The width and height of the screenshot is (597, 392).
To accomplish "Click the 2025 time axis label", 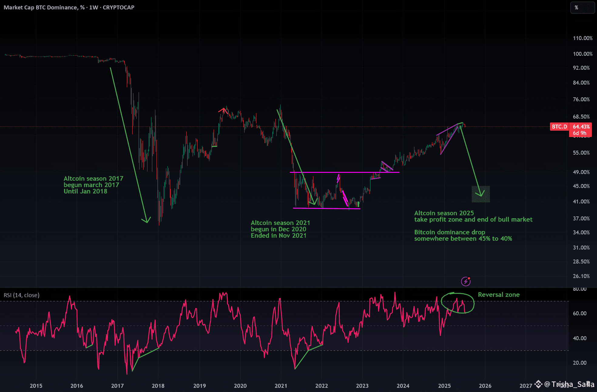I will 444,386.
